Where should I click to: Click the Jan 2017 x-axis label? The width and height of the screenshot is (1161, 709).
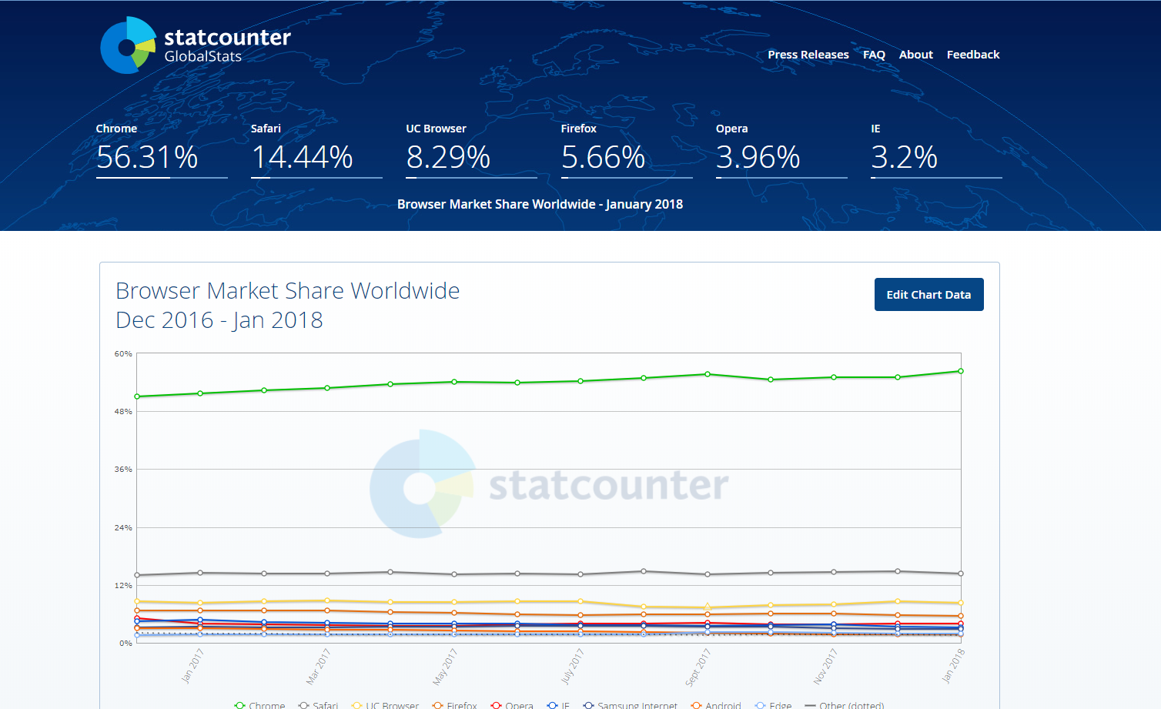(192, 666)
